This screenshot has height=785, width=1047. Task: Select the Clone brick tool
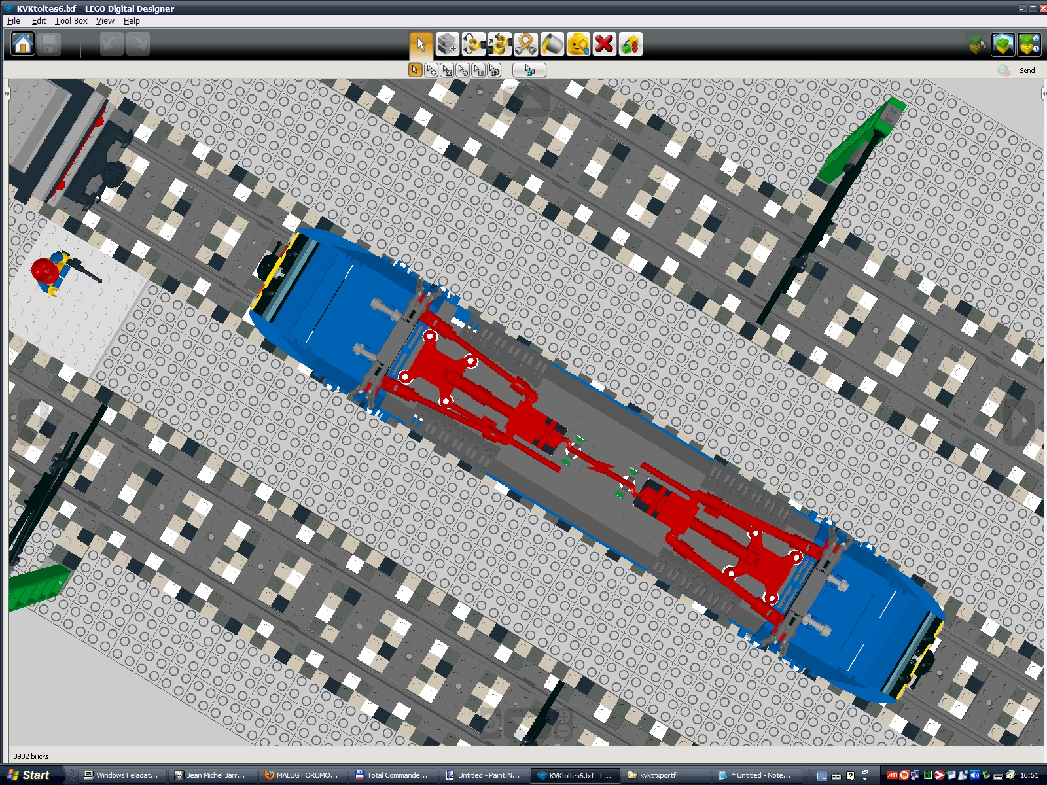(448, 44)
